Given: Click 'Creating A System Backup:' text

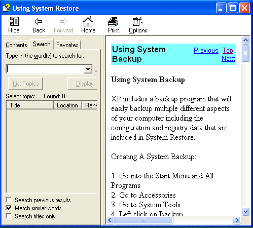Looking at the screenshot, I should [x=154, y=157].
